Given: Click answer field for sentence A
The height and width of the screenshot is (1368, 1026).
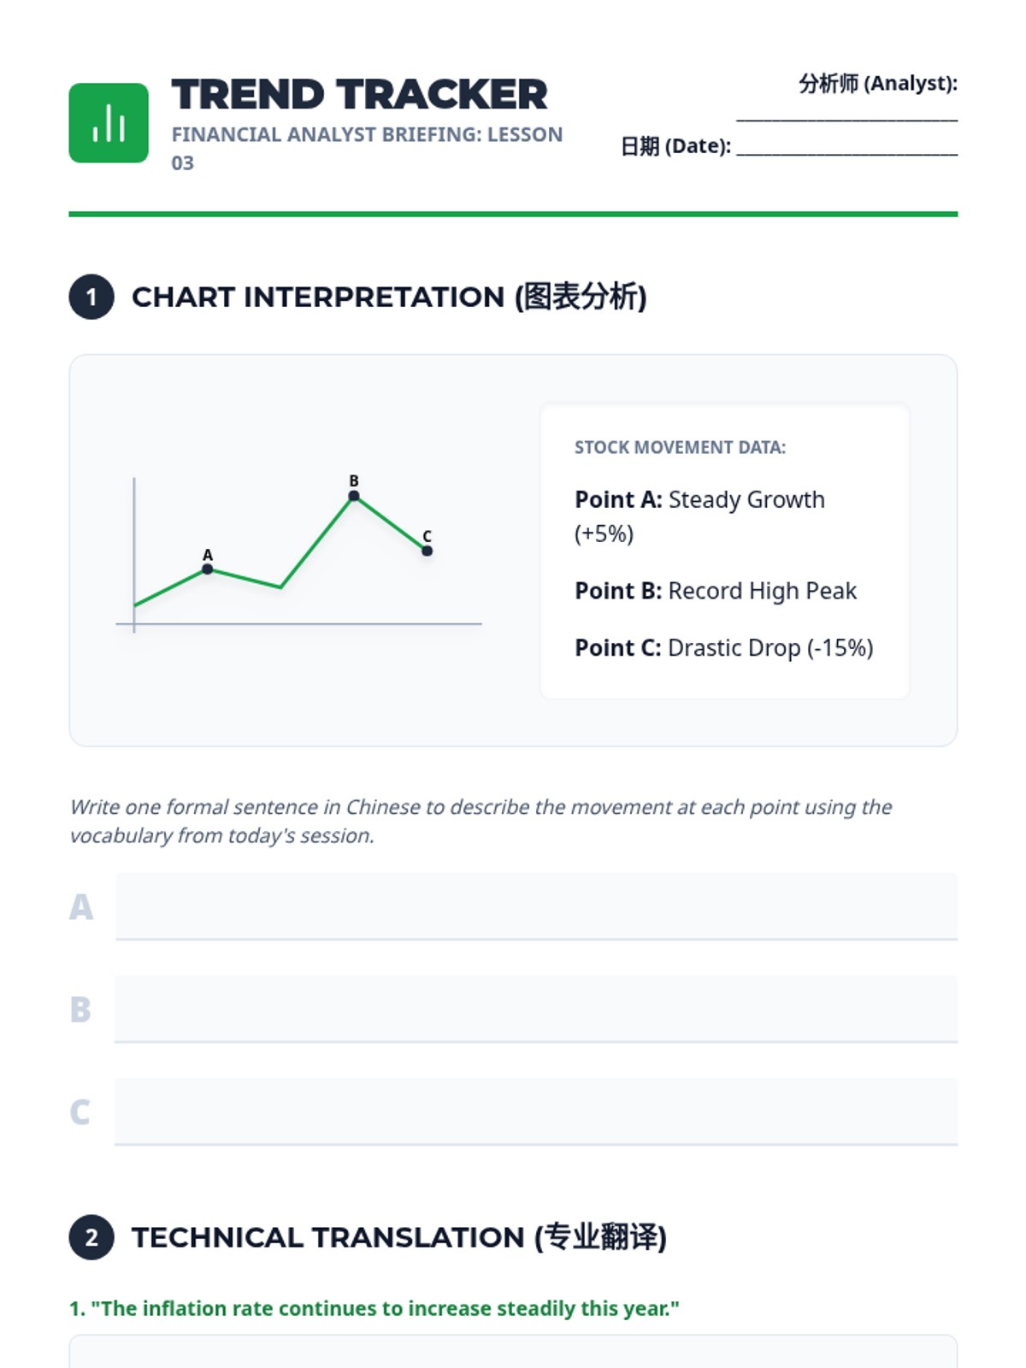Looking at the screenshot, I should (x=536, y=906).
